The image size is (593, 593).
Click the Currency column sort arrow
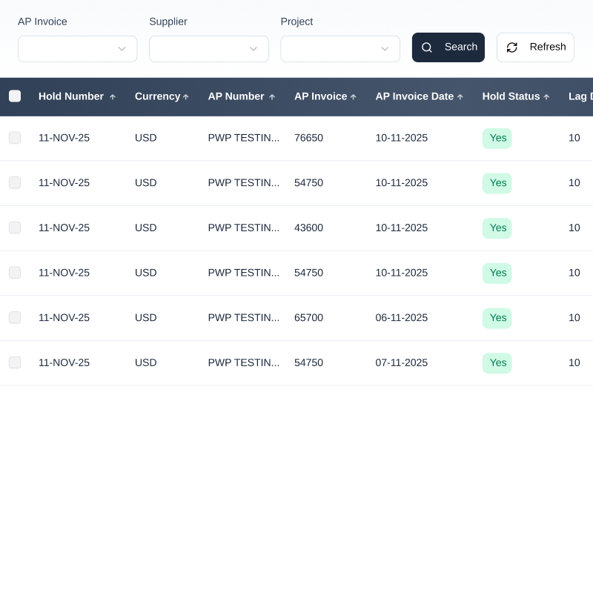(186, 97)
